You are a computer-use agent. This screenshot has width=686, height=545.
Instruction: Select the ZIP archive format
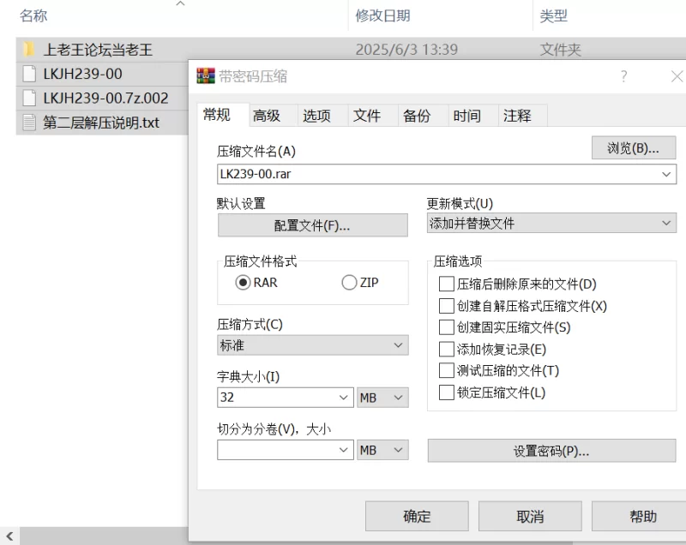point(349,282)
